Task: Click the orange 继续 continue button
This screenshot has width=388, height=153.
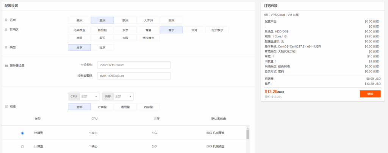Action: pyautogui.click(x=370, y=94)
